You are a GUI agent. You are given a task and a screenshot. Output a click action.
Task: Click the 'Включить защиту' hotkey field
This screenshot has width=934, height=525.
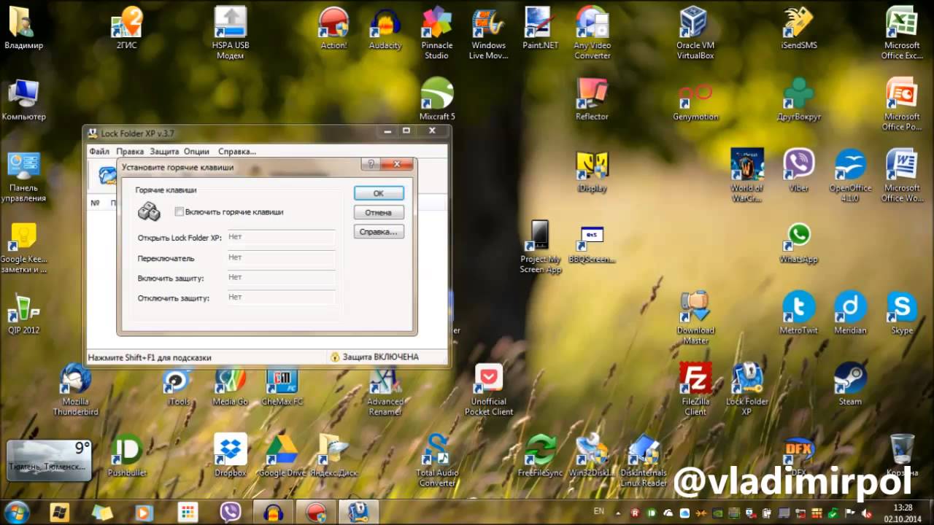[281, 278]
